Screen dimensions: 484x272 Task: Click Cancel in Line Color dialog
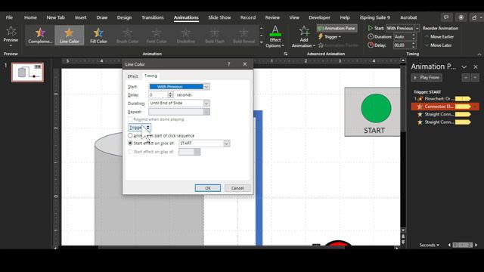237,188
